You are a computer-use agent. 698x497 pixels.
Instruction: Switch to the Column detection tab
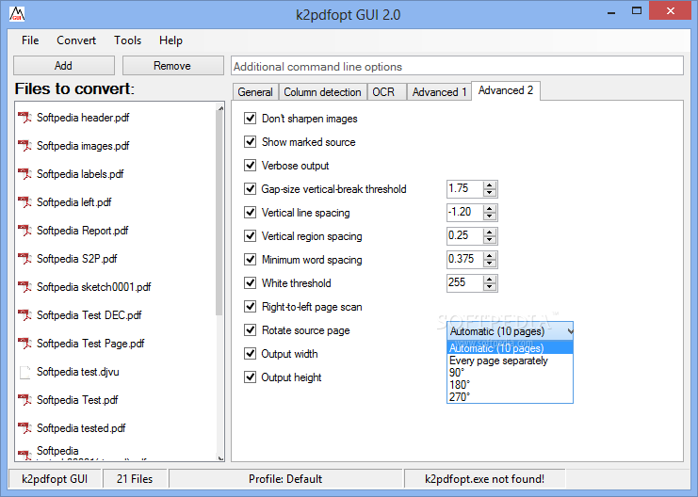(x=323, y=92)
